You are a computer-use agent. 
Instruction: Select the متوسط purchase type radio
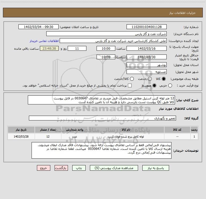pos(154,85)
